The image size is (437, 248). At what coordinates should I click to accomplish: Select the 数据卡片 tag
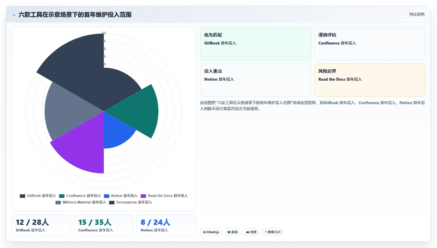coord(273,232)
